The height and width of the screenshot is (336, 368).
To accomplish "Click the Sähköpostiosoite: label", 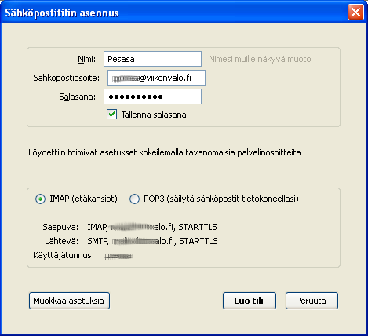I will click(x=67, y=78).
